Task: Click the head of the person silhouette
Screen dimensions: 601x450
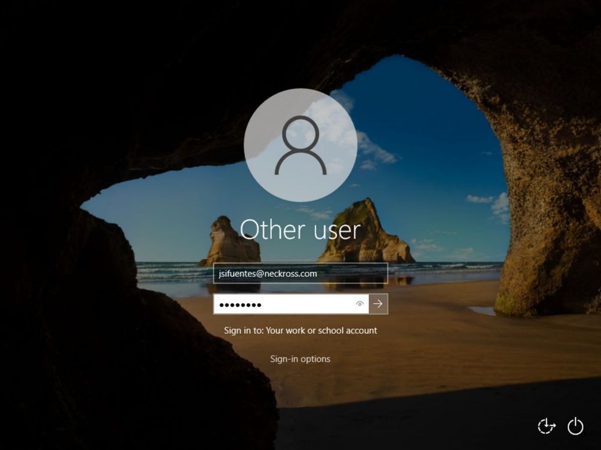Action: coord(301,134)
